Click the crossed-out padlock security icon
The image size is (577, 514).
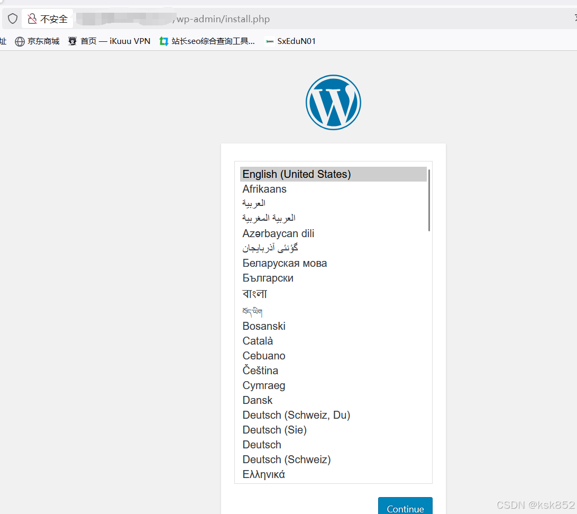pos(32,19)
